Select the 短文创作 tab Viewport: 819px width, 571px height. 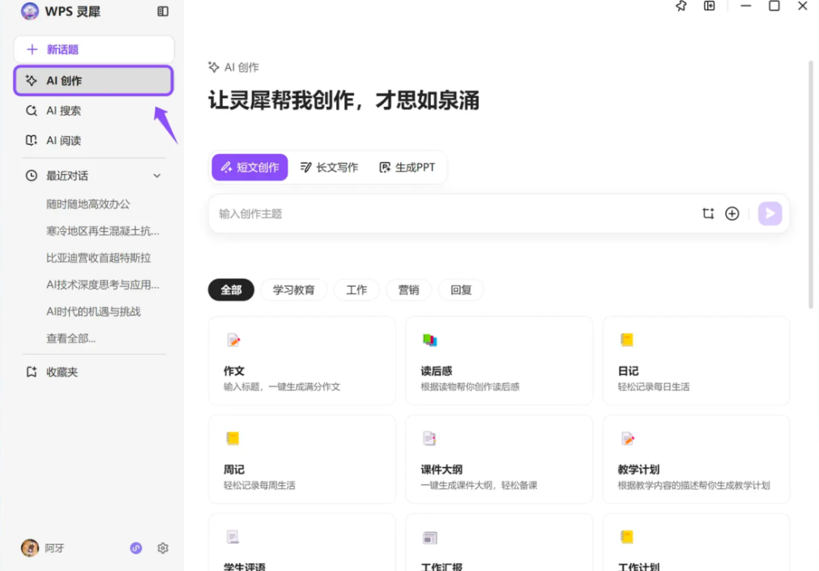250,167
